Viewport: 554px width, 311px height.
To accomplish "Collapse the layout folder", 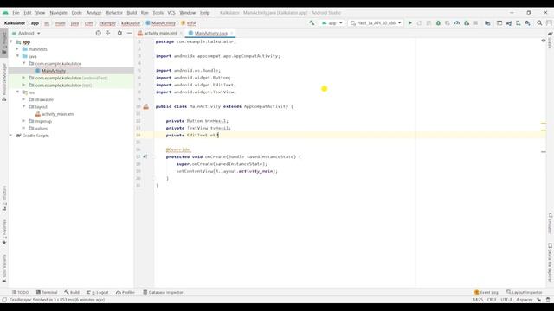I will pos(24,106).
